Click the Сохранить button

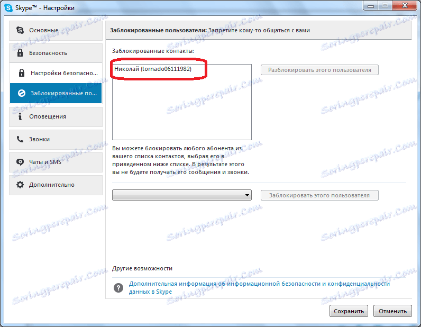349,311
